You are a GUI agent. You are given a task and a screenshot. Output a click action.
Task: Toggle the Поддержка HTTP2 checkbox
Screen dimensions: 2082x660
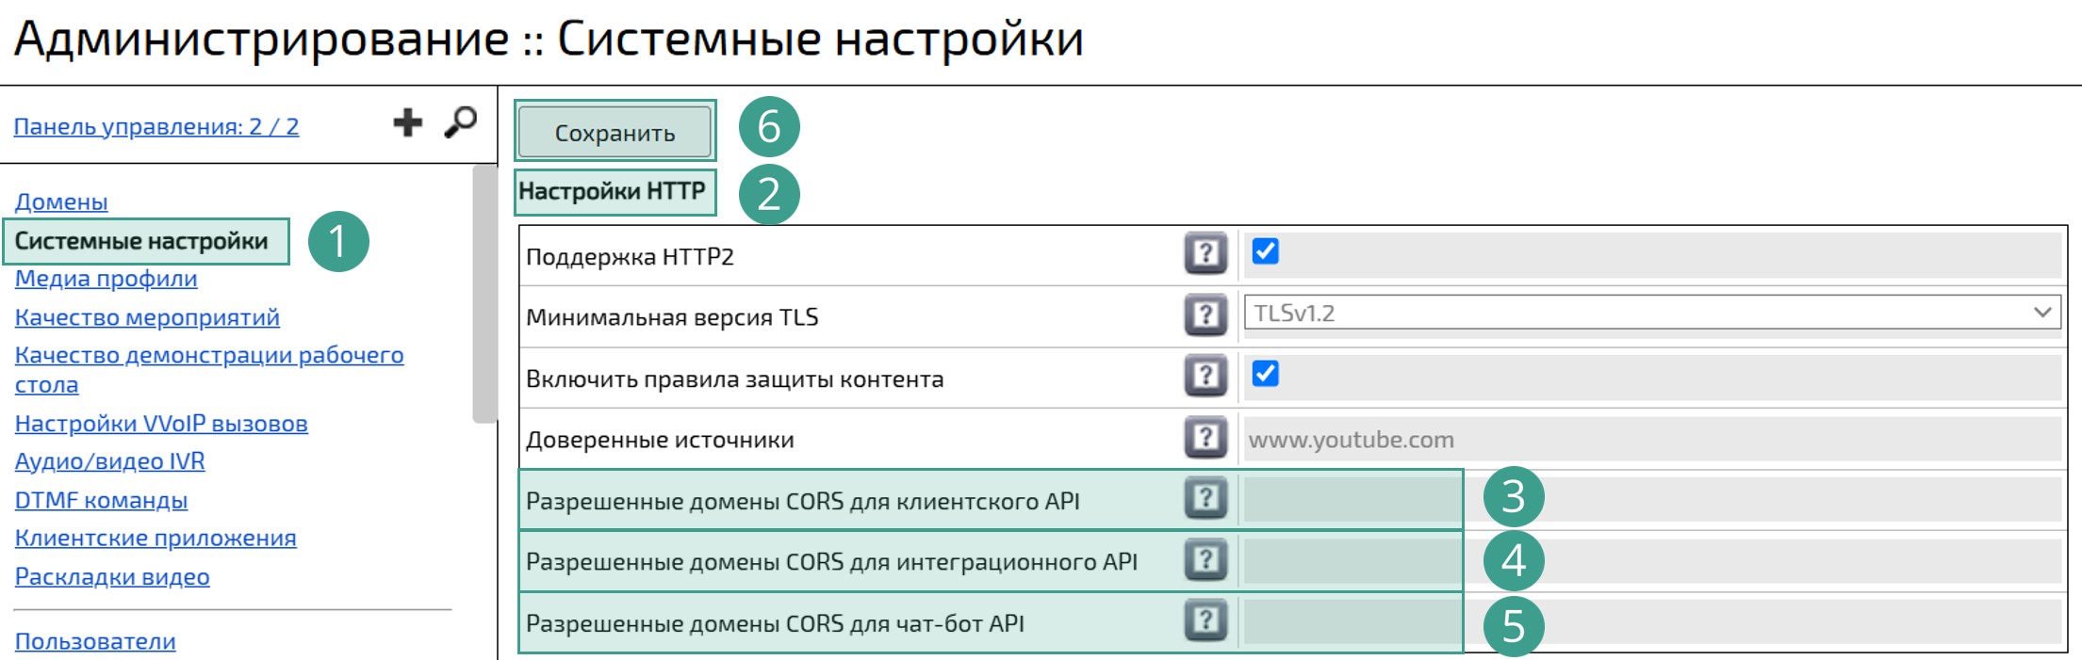coord(1265,251)
